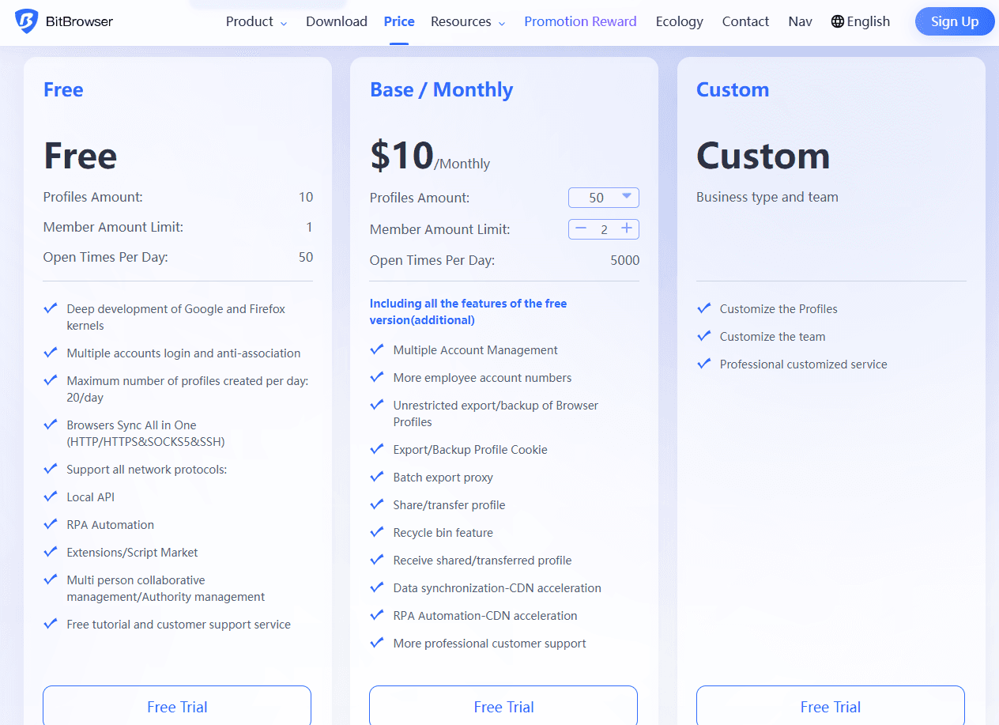
Task: Click checkmark beside Batch export proxy
Action: click(377, 477)
